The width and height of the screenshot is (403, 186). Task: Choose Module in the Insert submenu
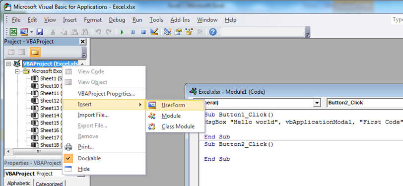click(x=171, y=116)
